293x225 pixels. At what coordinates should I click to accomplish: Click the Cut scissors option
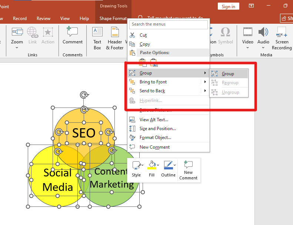[x=143, y=35]
